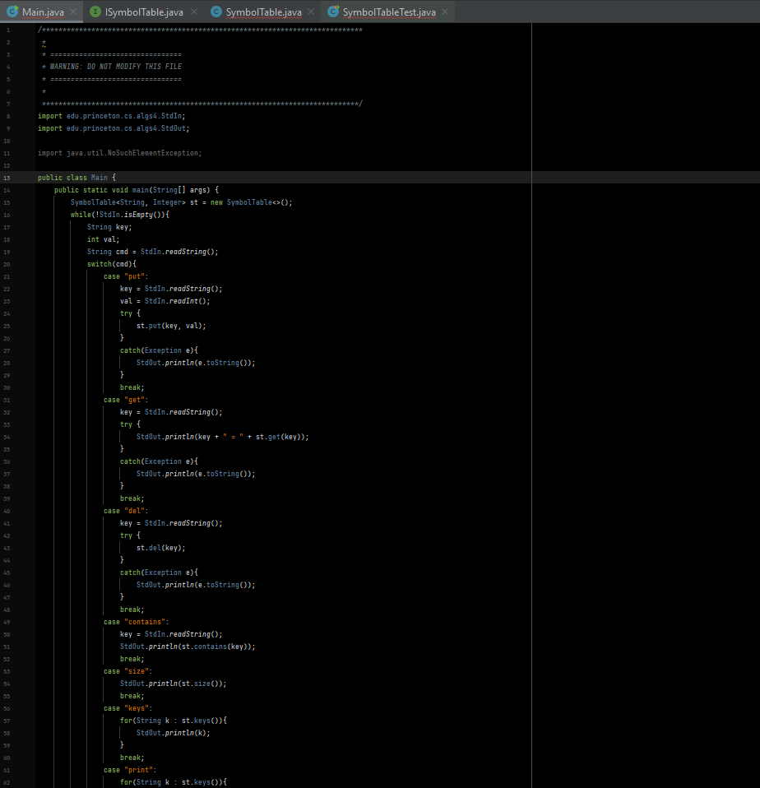
Task: Click the SymbolTableTest.java test class icon
Action: pos(333,12)
